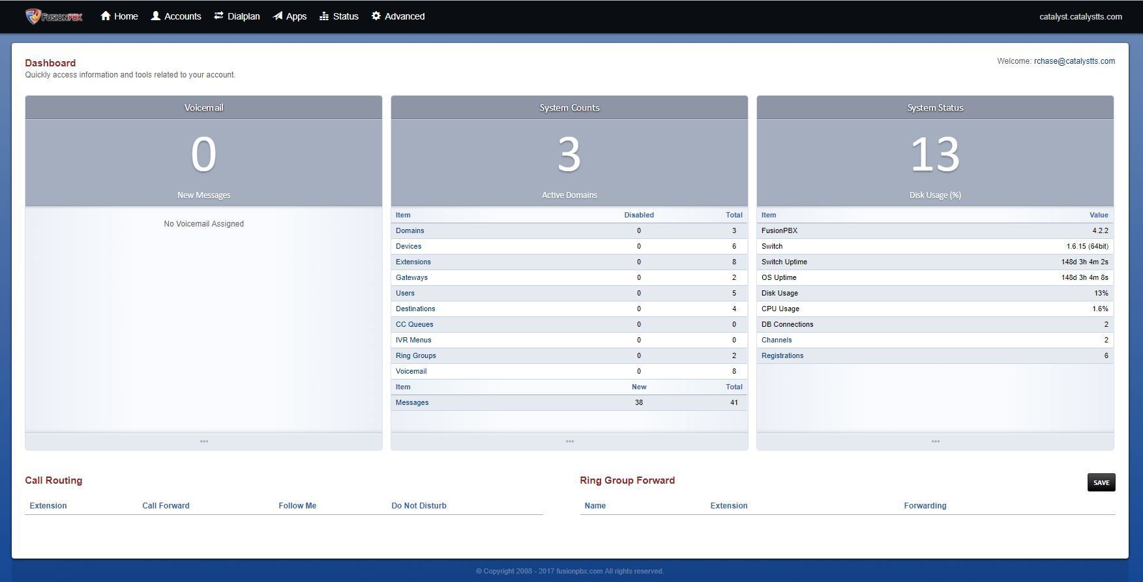1143x582 pixels.
Task: Click the Home house icon
Action: [106, 16]
